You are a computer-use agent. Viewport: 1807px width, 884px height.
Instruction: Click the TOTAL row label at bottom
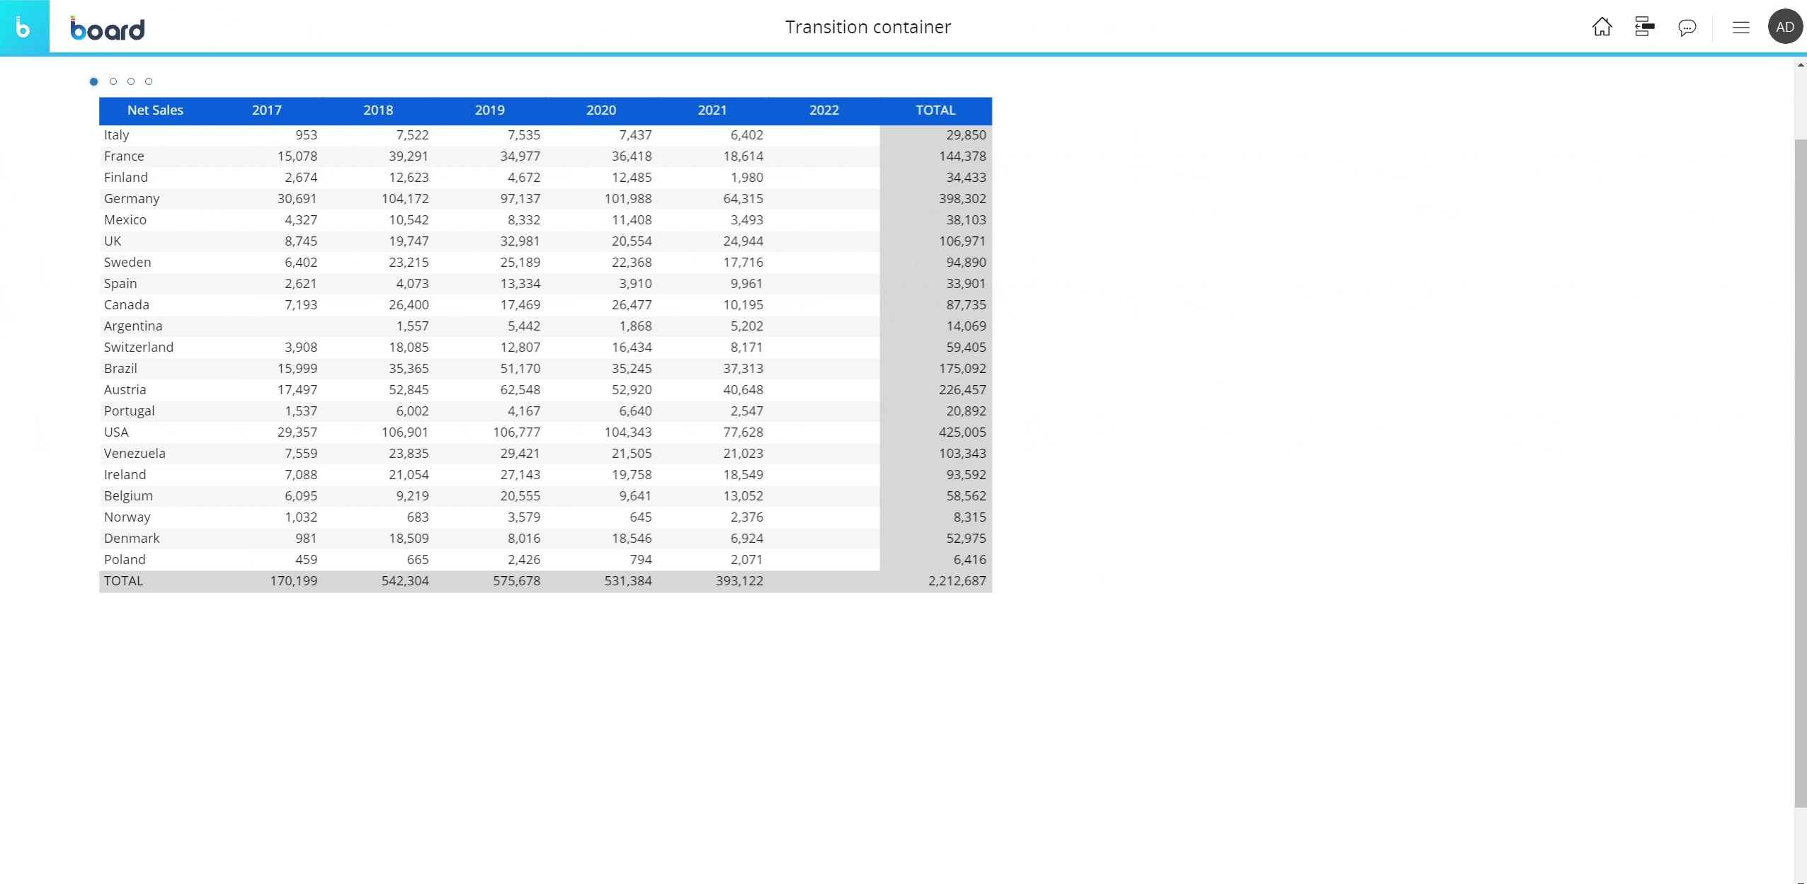(x=124, y=581)
